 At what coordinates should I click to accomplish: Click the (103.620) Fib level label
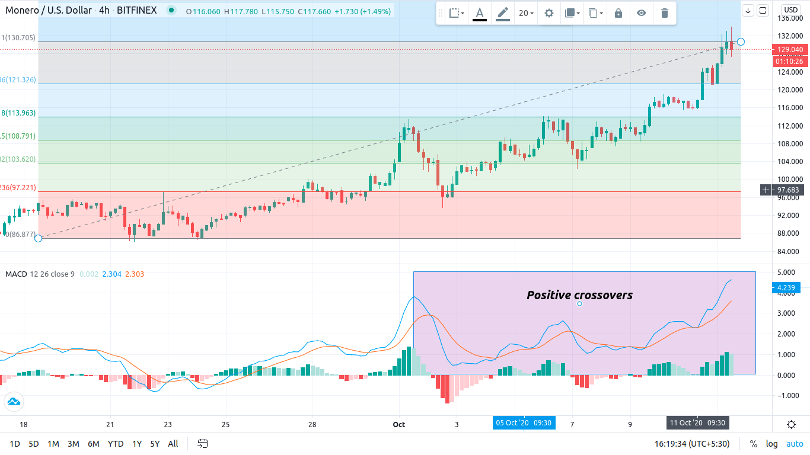[18, 159]
